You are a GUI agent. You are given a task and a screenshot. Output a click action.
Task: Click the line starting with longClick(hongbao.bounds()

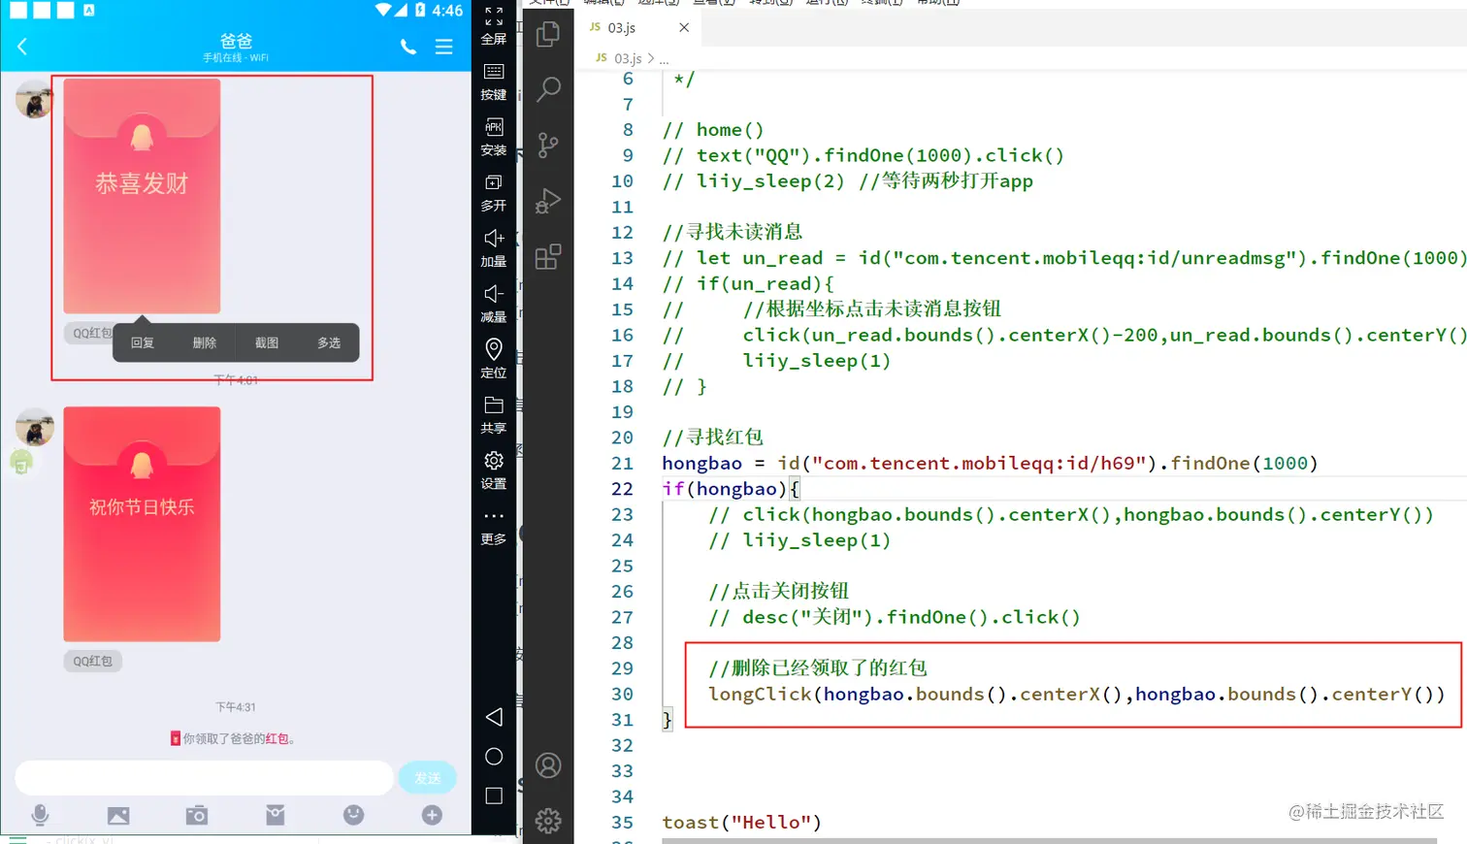click(1077, 695)
